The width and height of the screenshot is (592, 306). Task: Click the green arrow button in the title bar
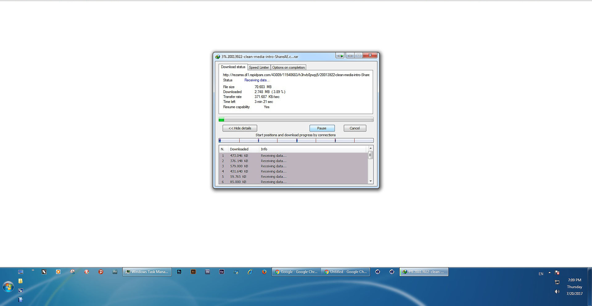click(340, 56)
